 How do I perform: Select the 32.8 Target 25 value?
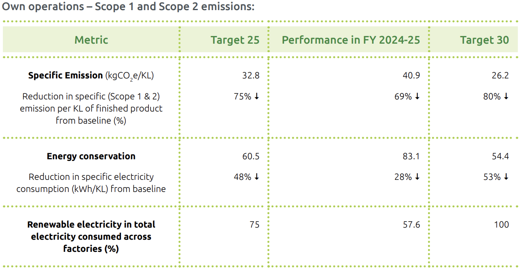pos(251,76)
